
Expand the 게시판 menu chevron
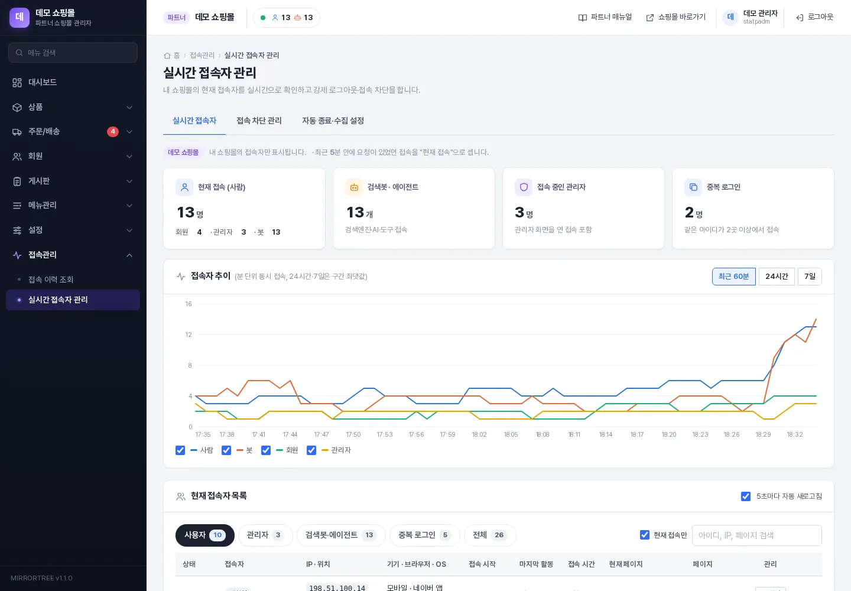pyautogui.click(x=129, y=181)
